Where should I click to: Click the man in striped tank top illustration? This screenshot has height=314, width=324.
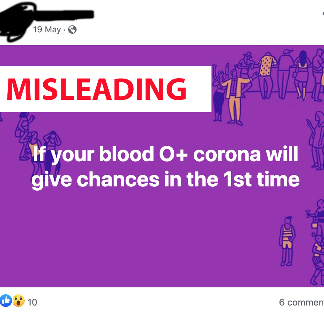pos(287,241)
